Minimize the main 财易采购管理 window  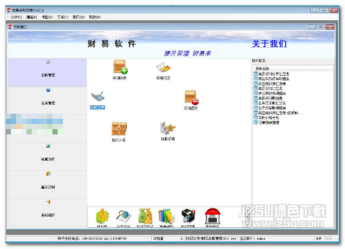(x=315, y=10)
